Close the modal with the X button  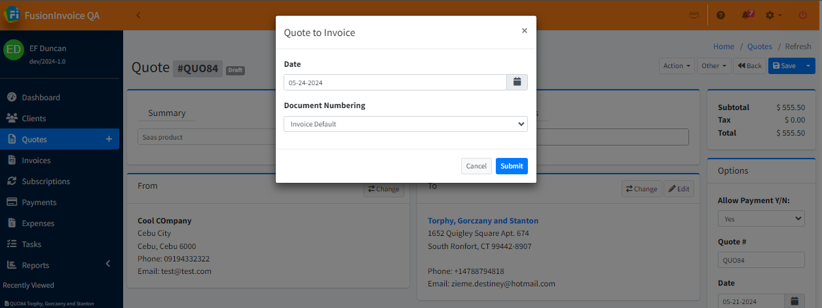click(524, 30)
